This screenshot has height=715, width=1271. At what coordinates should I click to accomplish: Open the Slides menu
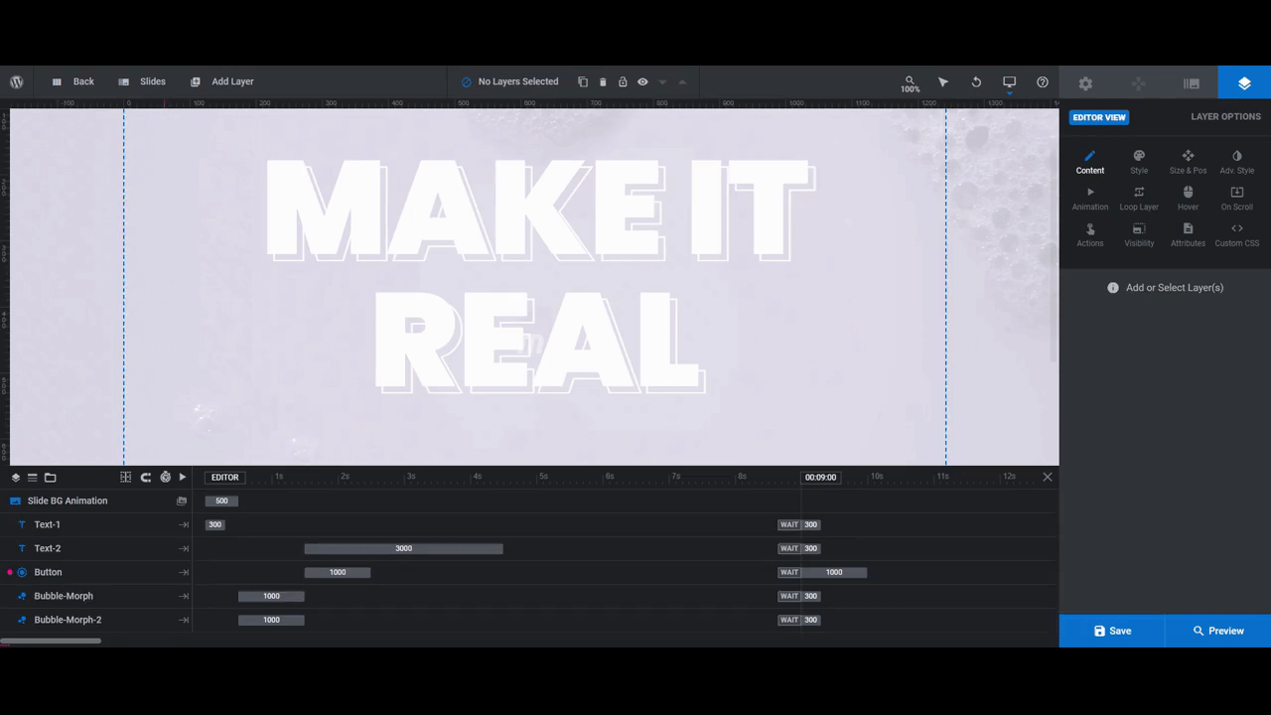[142, 81]
